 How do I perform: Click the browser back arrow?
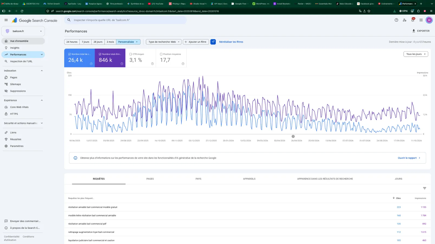pyautogui.click(x=10, y=11)
